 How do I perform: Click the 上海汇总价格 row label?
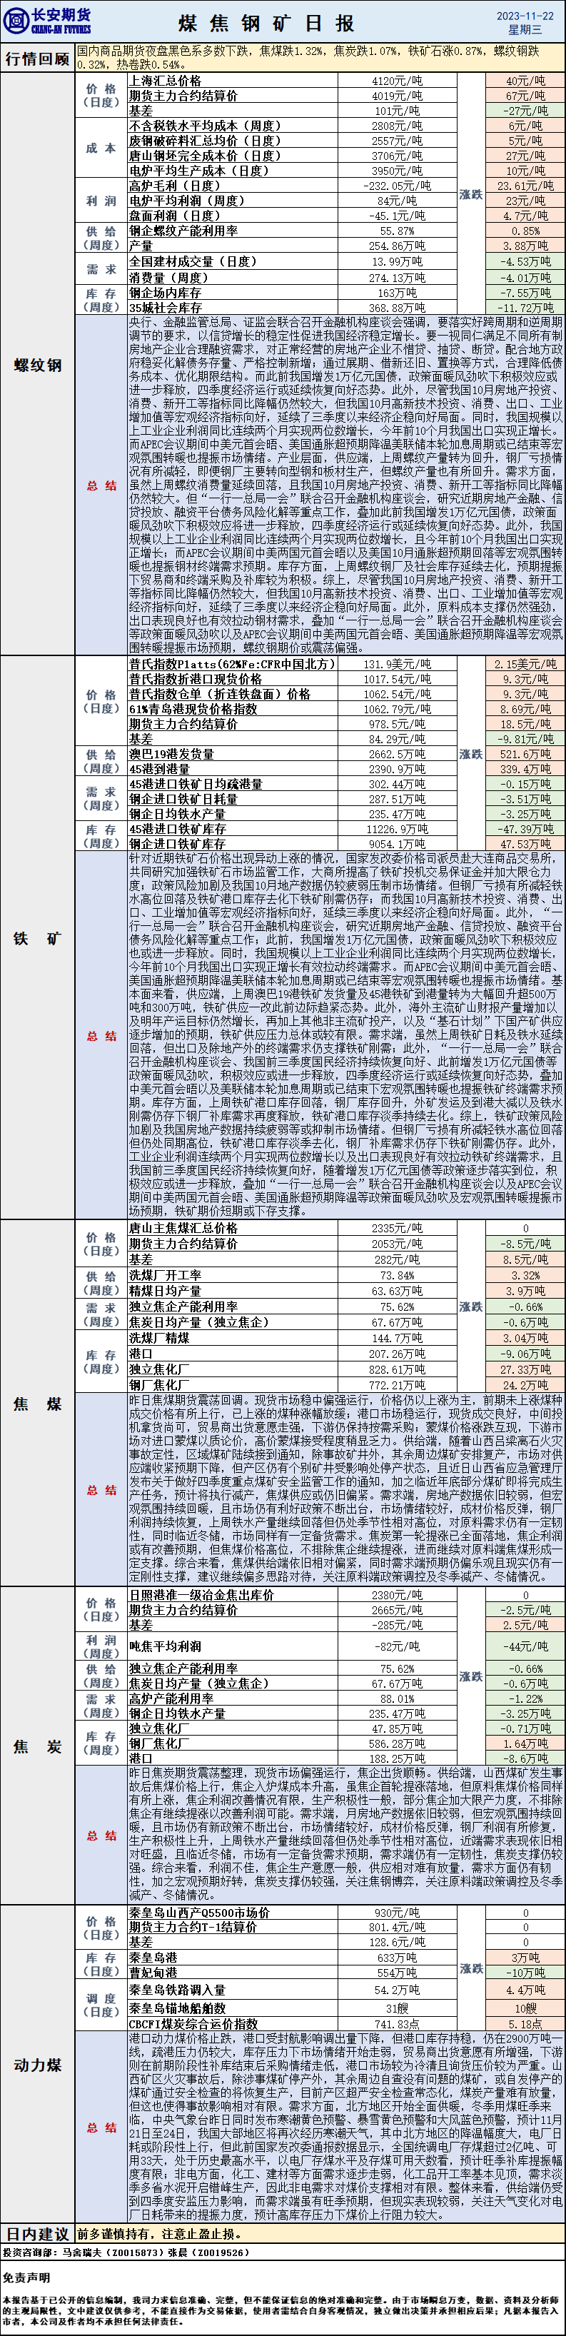165,81
